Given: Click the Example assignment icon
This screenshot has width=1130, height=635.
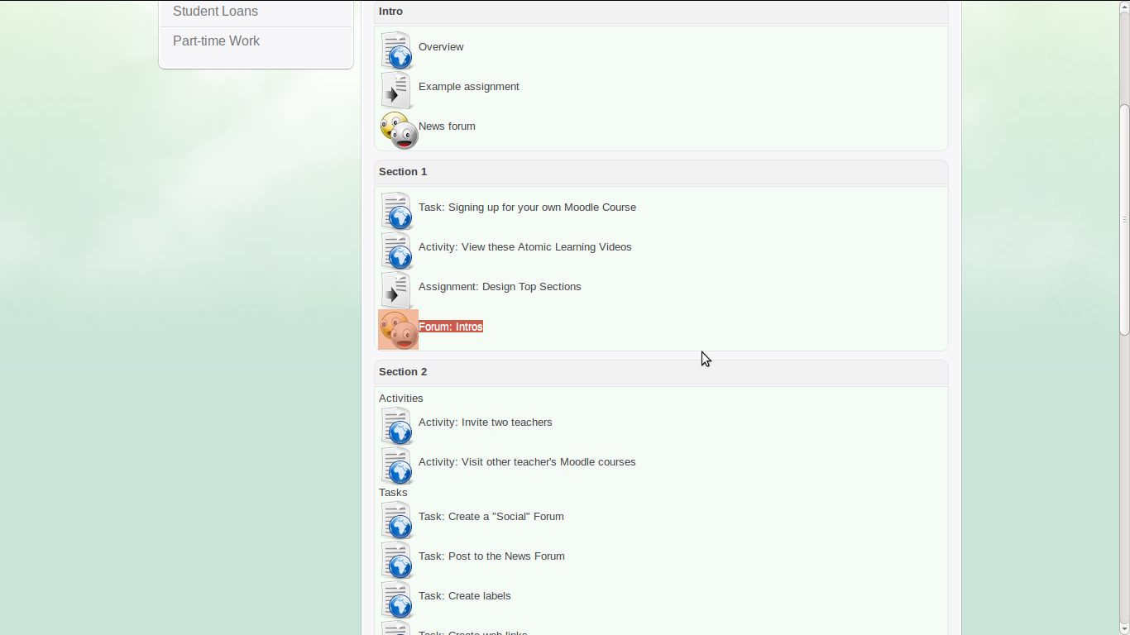Looking at the screenshot, I should 397,89.
